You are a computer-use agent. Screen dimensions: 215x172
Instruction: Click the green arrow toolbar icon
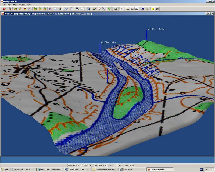tap(109, 9)
